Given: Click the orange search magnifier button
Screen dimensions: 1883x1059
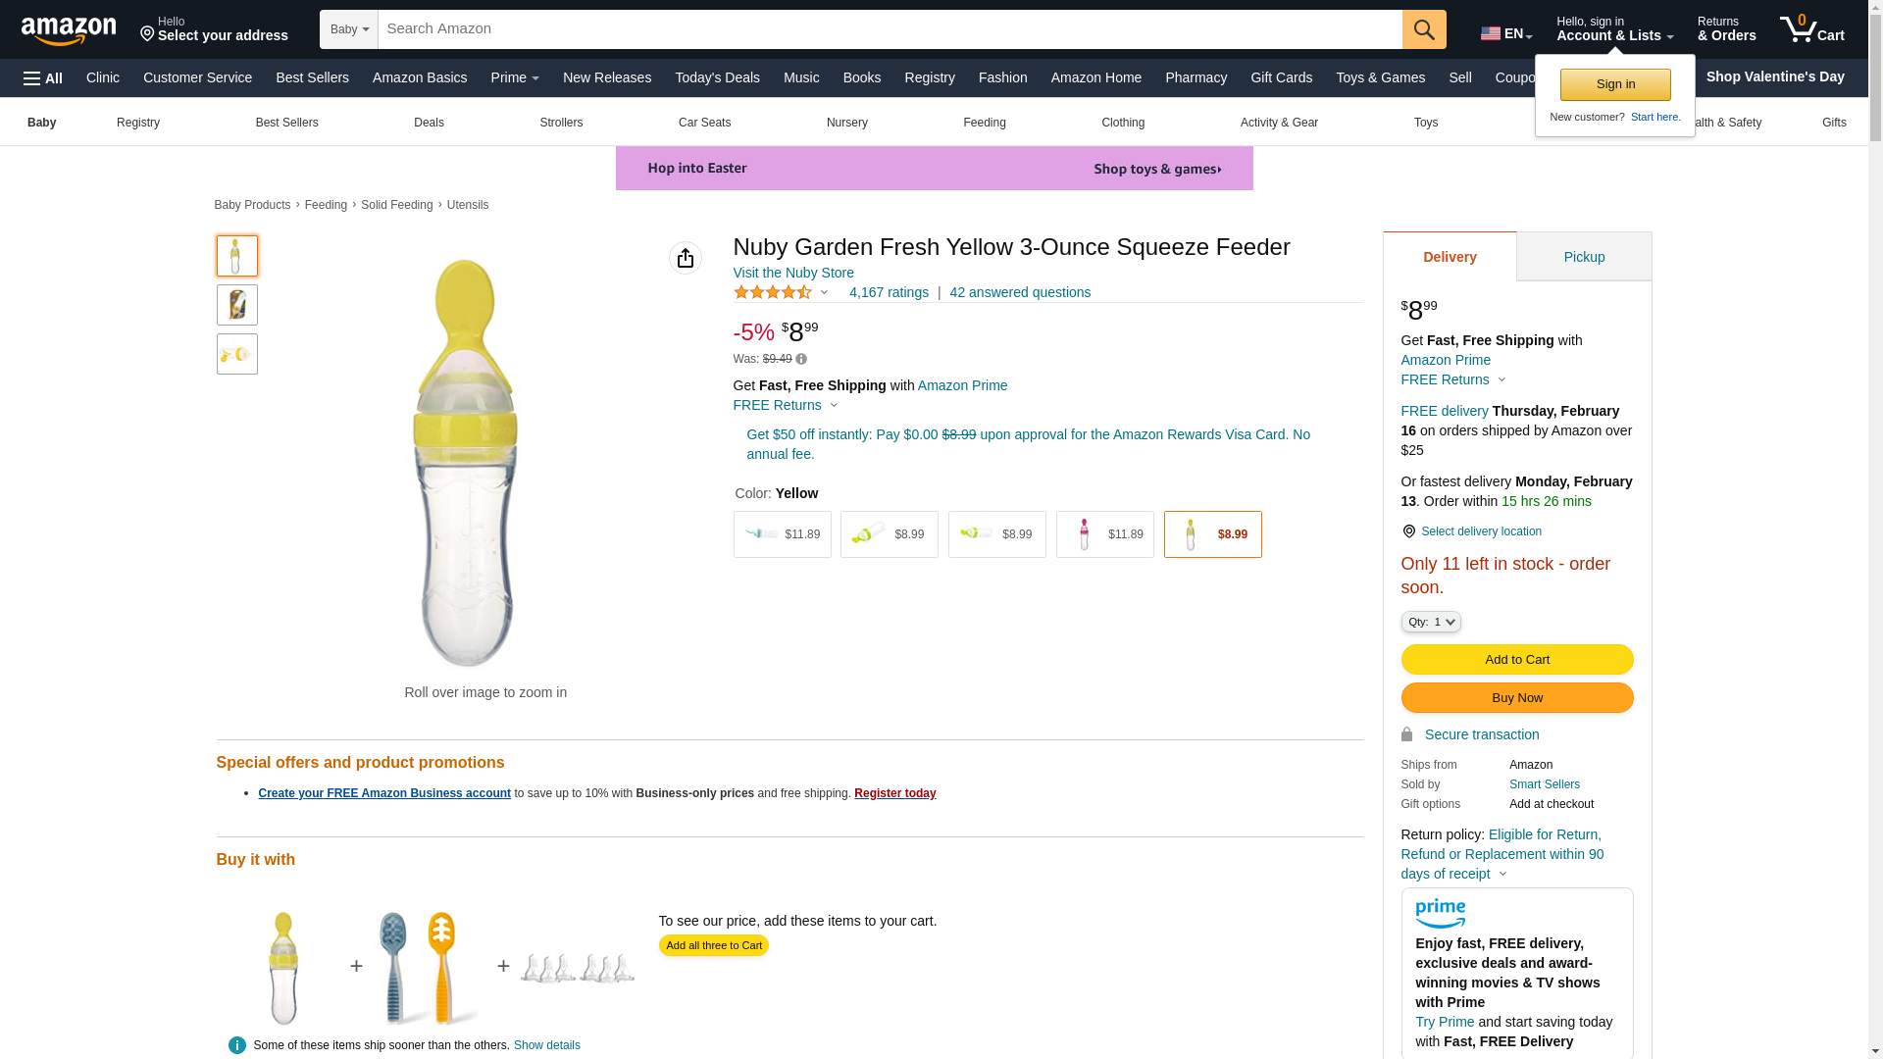Looking at the screenshot, I should pyautogui.click(x=1423, y=29).
